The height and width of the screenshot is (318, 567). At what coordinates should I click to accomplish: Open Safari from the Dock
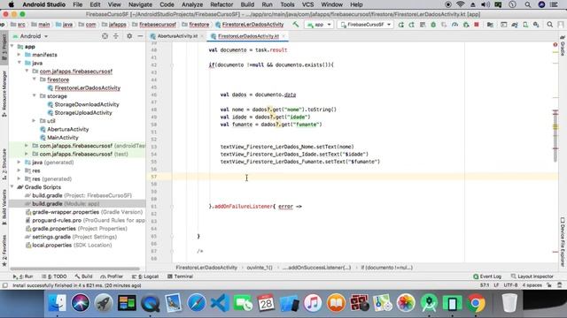tap(197, 303)
